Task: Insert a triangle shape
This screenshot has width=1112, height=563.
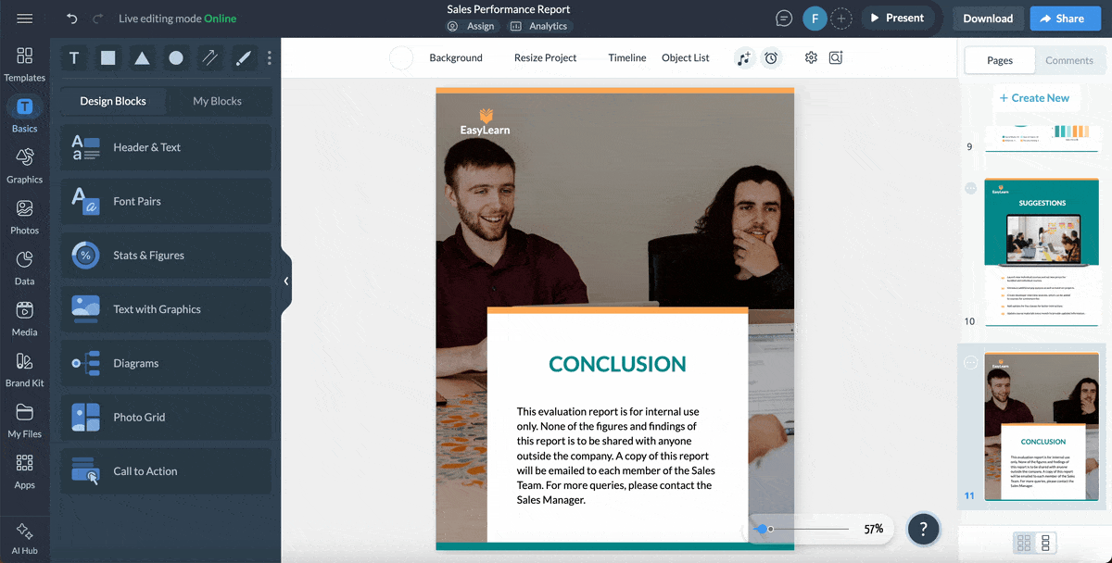Action: (141, 57)
